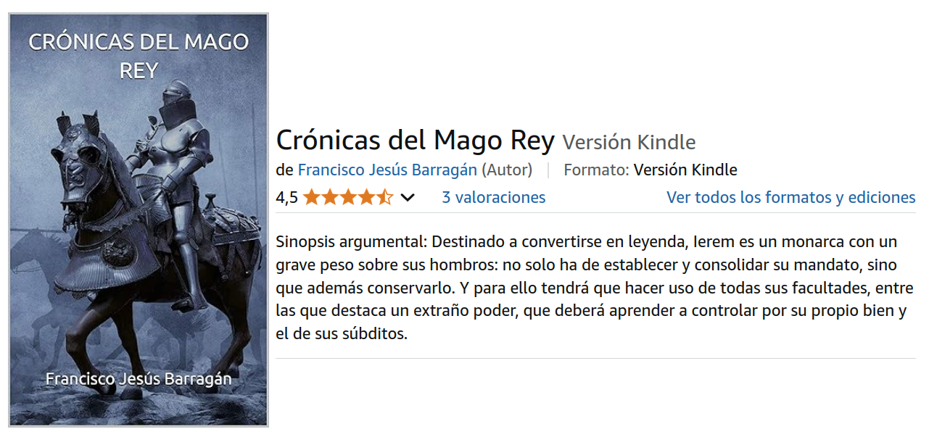Click the (Autor) role label

[507, 170]
